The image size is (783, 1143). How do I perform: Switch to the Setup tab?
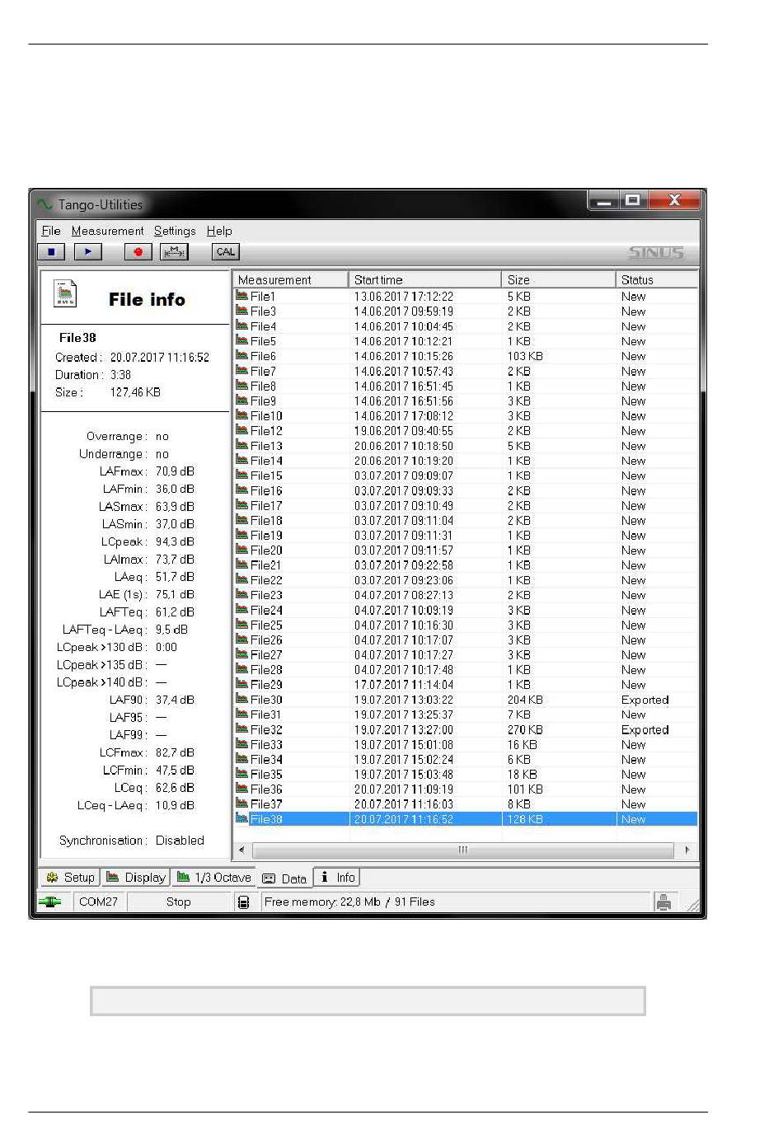tap(70, 878)
